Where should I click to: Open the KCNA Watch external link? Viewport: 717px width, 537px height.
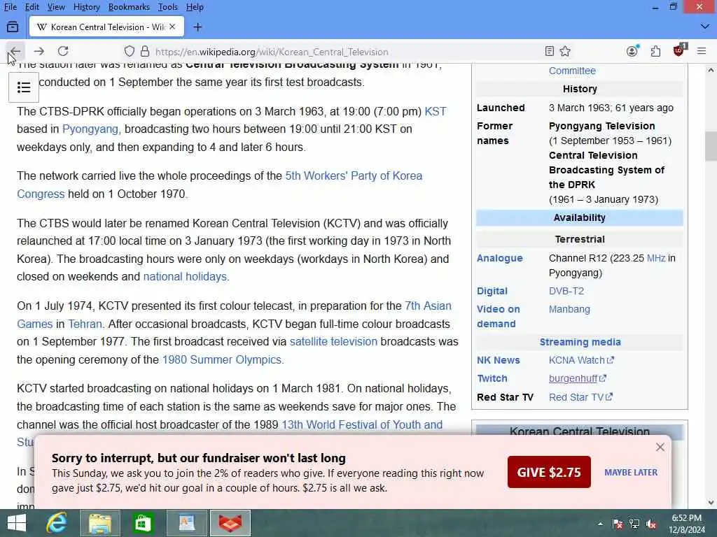point(581,360)
